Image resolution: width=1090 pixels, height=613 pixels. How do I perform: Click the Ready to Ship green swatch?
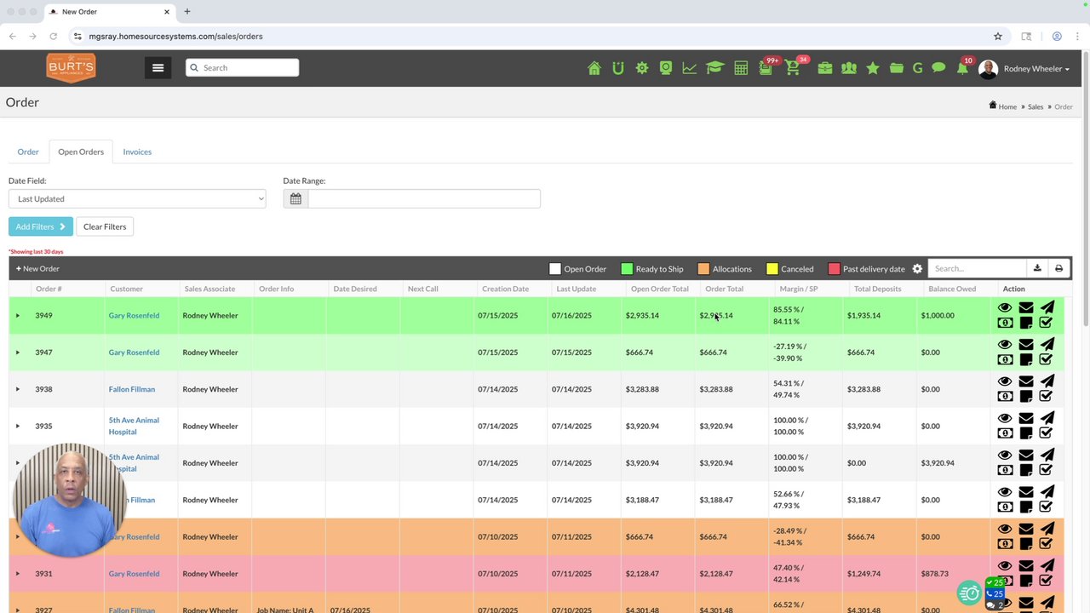click(x=627, y=269)
